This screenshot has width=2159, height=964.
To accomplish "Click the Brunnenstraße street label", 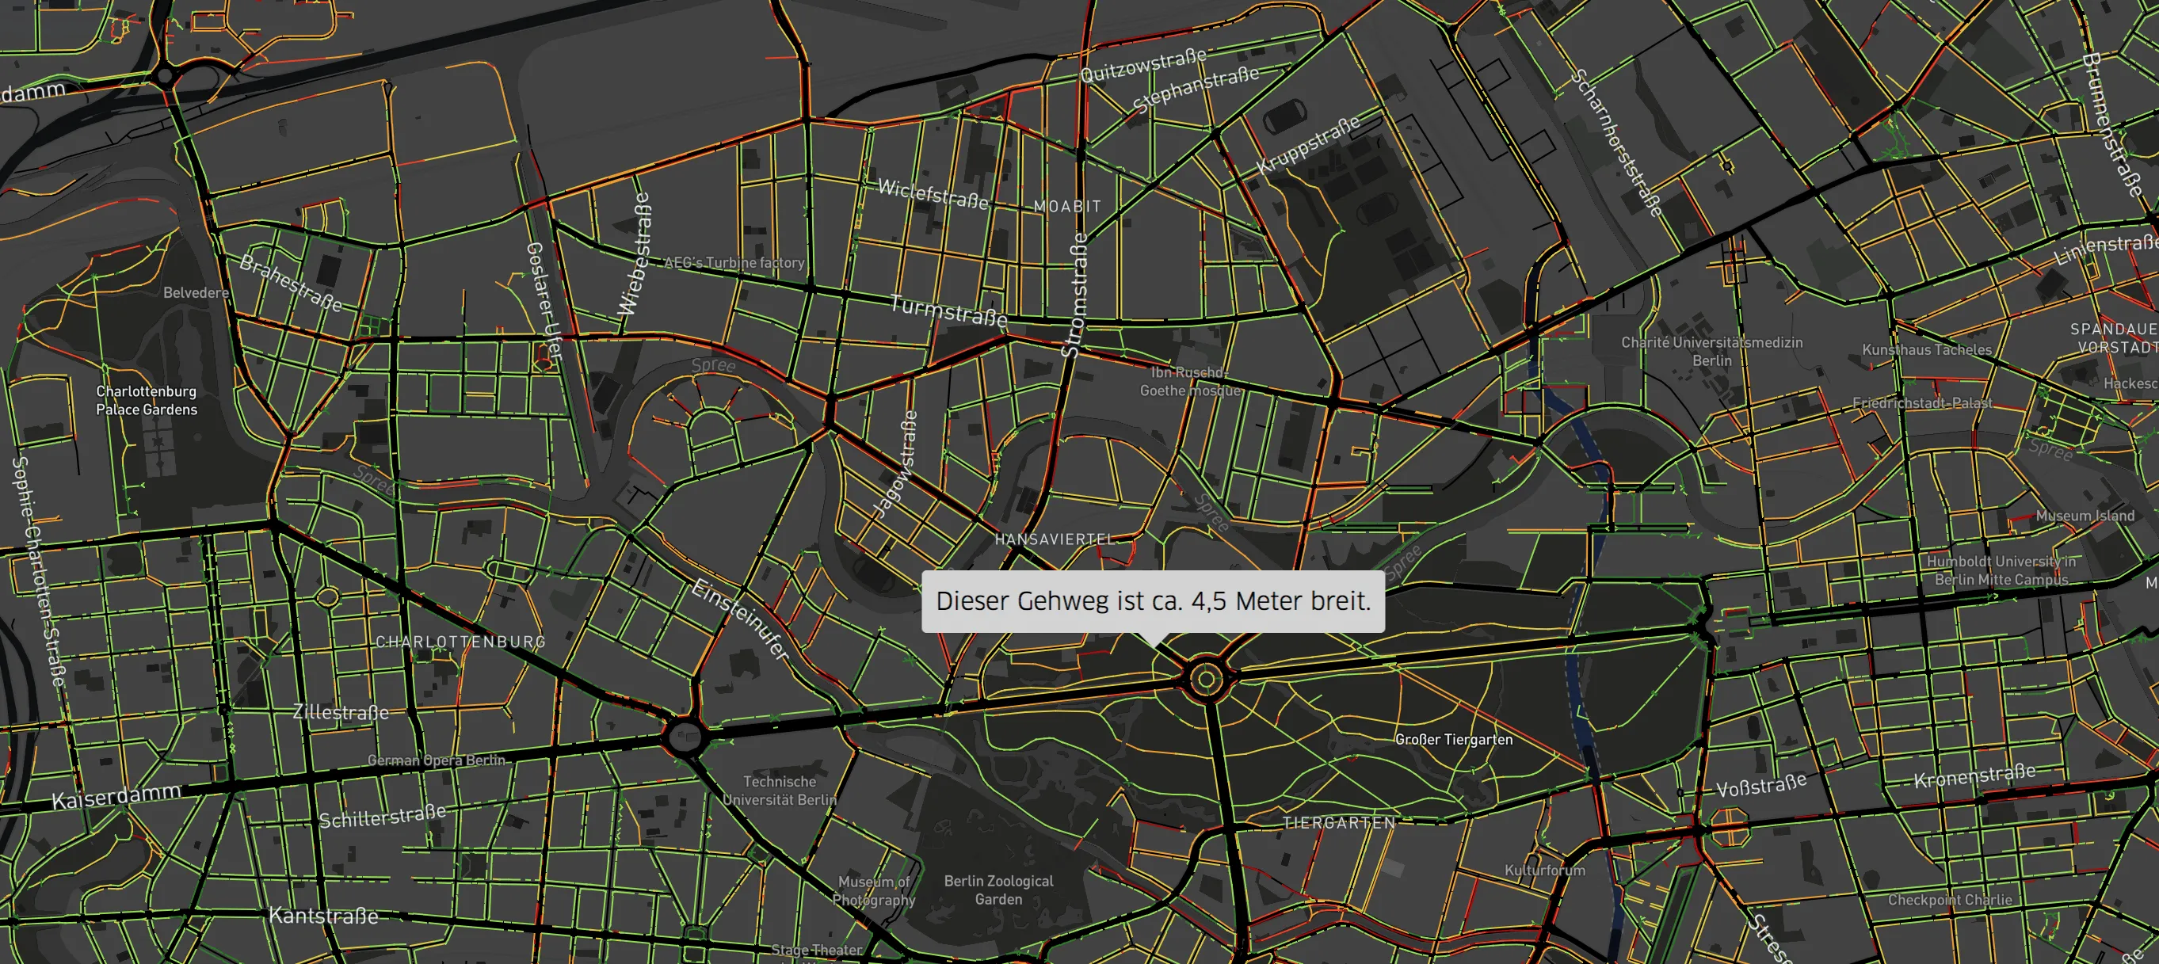I will coord(2112,125).
